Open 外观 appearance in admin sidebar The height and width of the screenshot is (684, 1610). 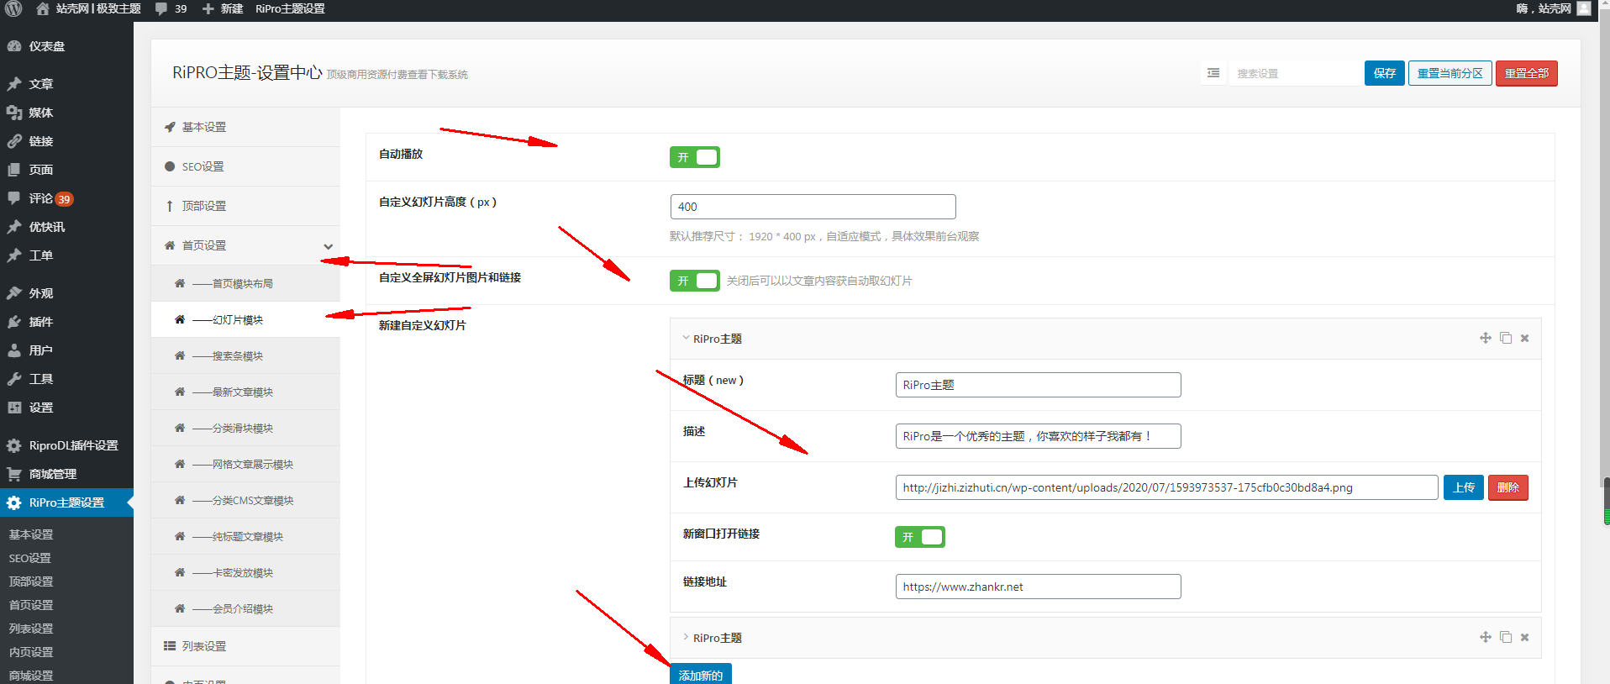click(66, 293)
